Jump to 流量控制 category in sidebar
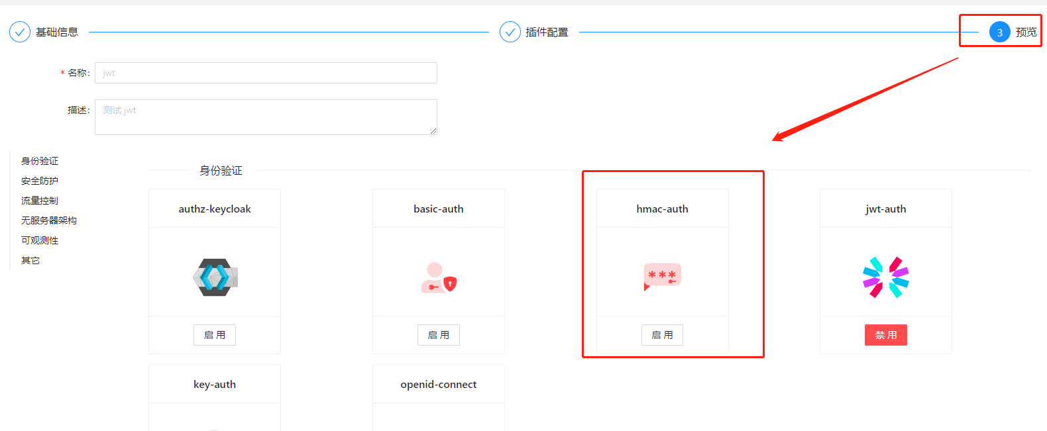 tap(40, 201)
